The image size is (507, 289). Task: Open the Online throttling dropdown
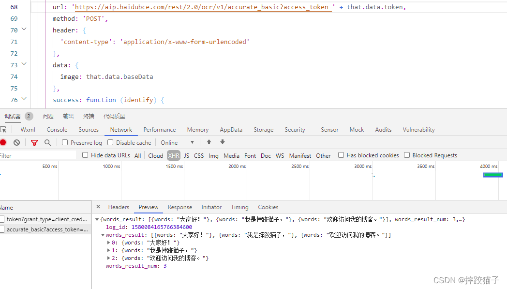178,142
